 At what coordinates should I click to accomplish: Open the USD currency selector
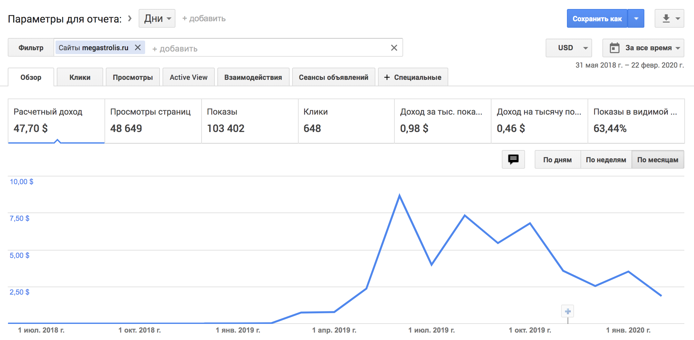[569, 48]
